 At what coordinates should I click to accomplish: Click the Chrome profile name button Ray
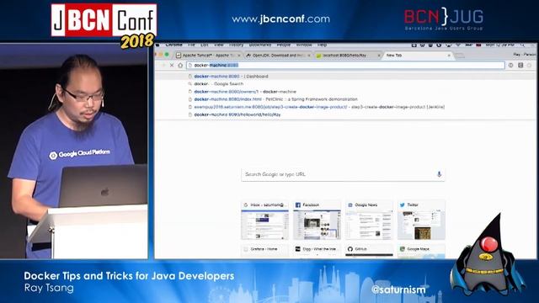[x=524, y=54]
